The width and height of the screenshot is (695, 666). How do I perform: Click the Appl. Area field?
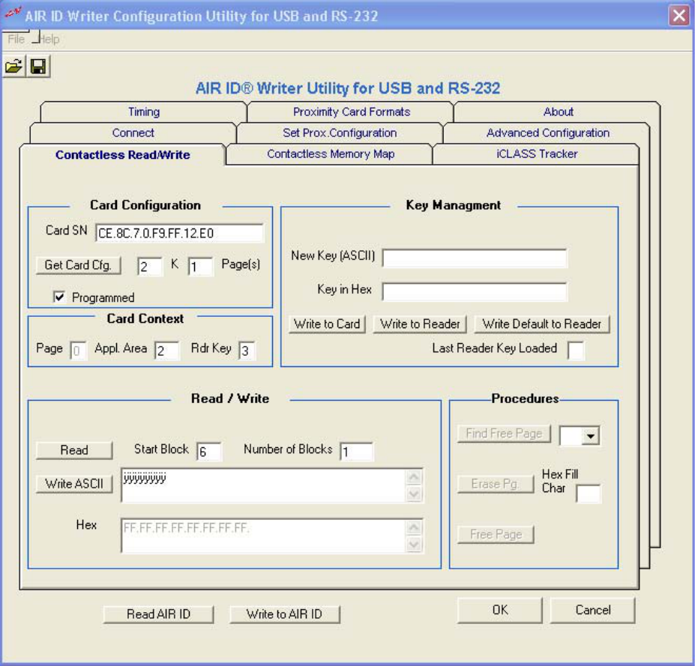pyautogui.click(x=166, y=351)
